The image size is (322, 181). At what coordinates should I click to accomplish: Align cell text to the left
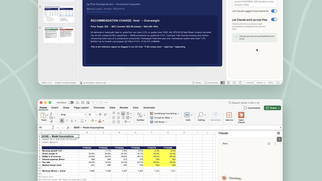114,117
